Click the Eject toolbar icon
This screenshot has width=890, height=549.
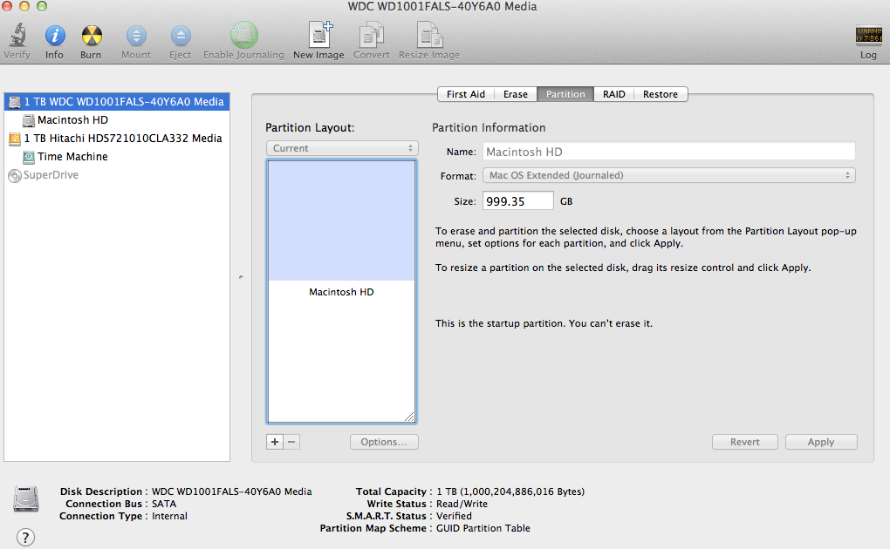point(181,35)
